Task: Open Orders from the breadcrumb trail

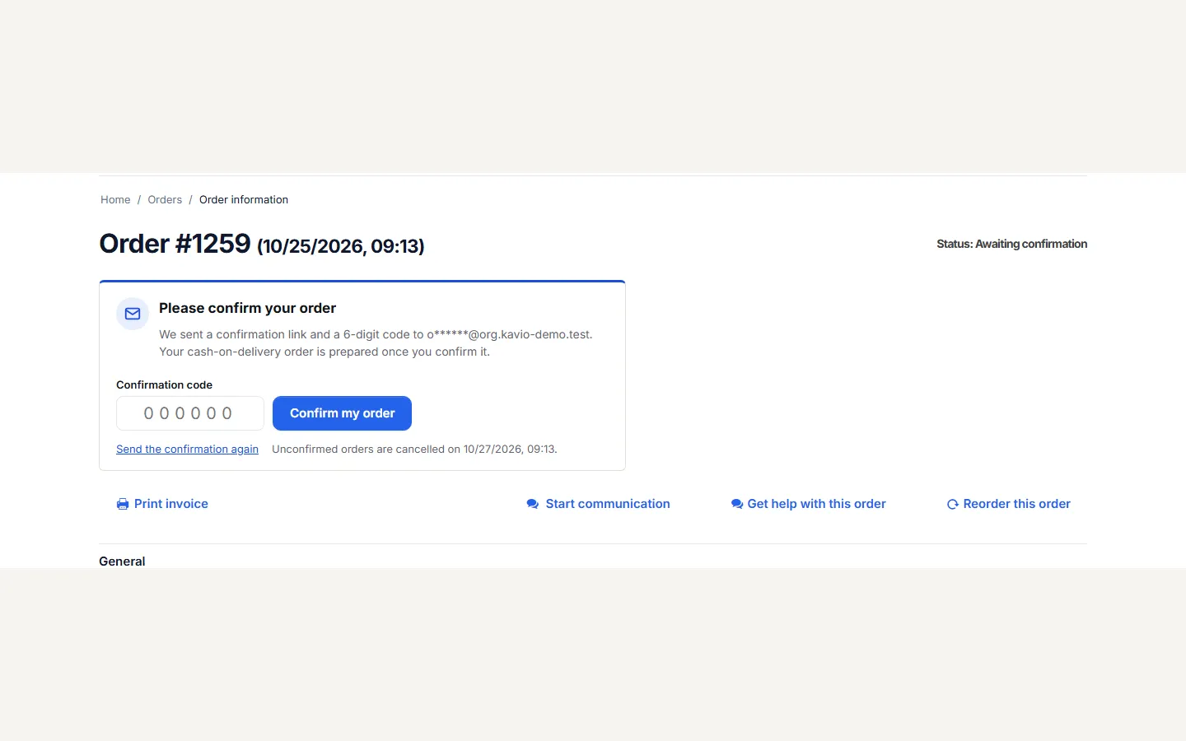Action: 165,200
